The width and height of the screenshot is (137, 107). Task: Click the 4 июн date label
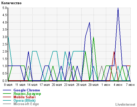click(x=118, y=85)
